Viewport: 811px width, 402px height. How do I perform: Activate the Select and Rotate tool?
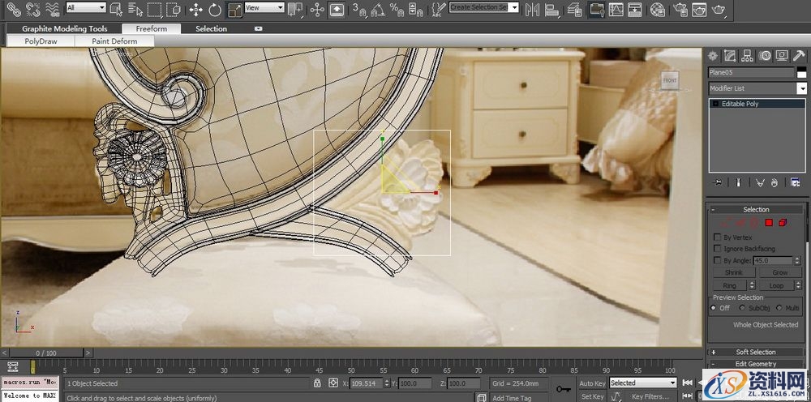pos(215,9)
